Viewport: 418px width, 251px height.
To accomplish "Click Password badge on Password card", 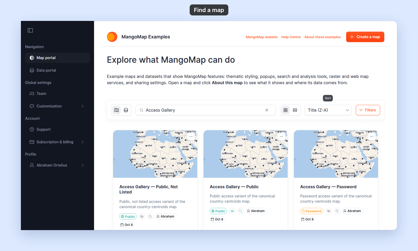I will (x=312, y=211).
